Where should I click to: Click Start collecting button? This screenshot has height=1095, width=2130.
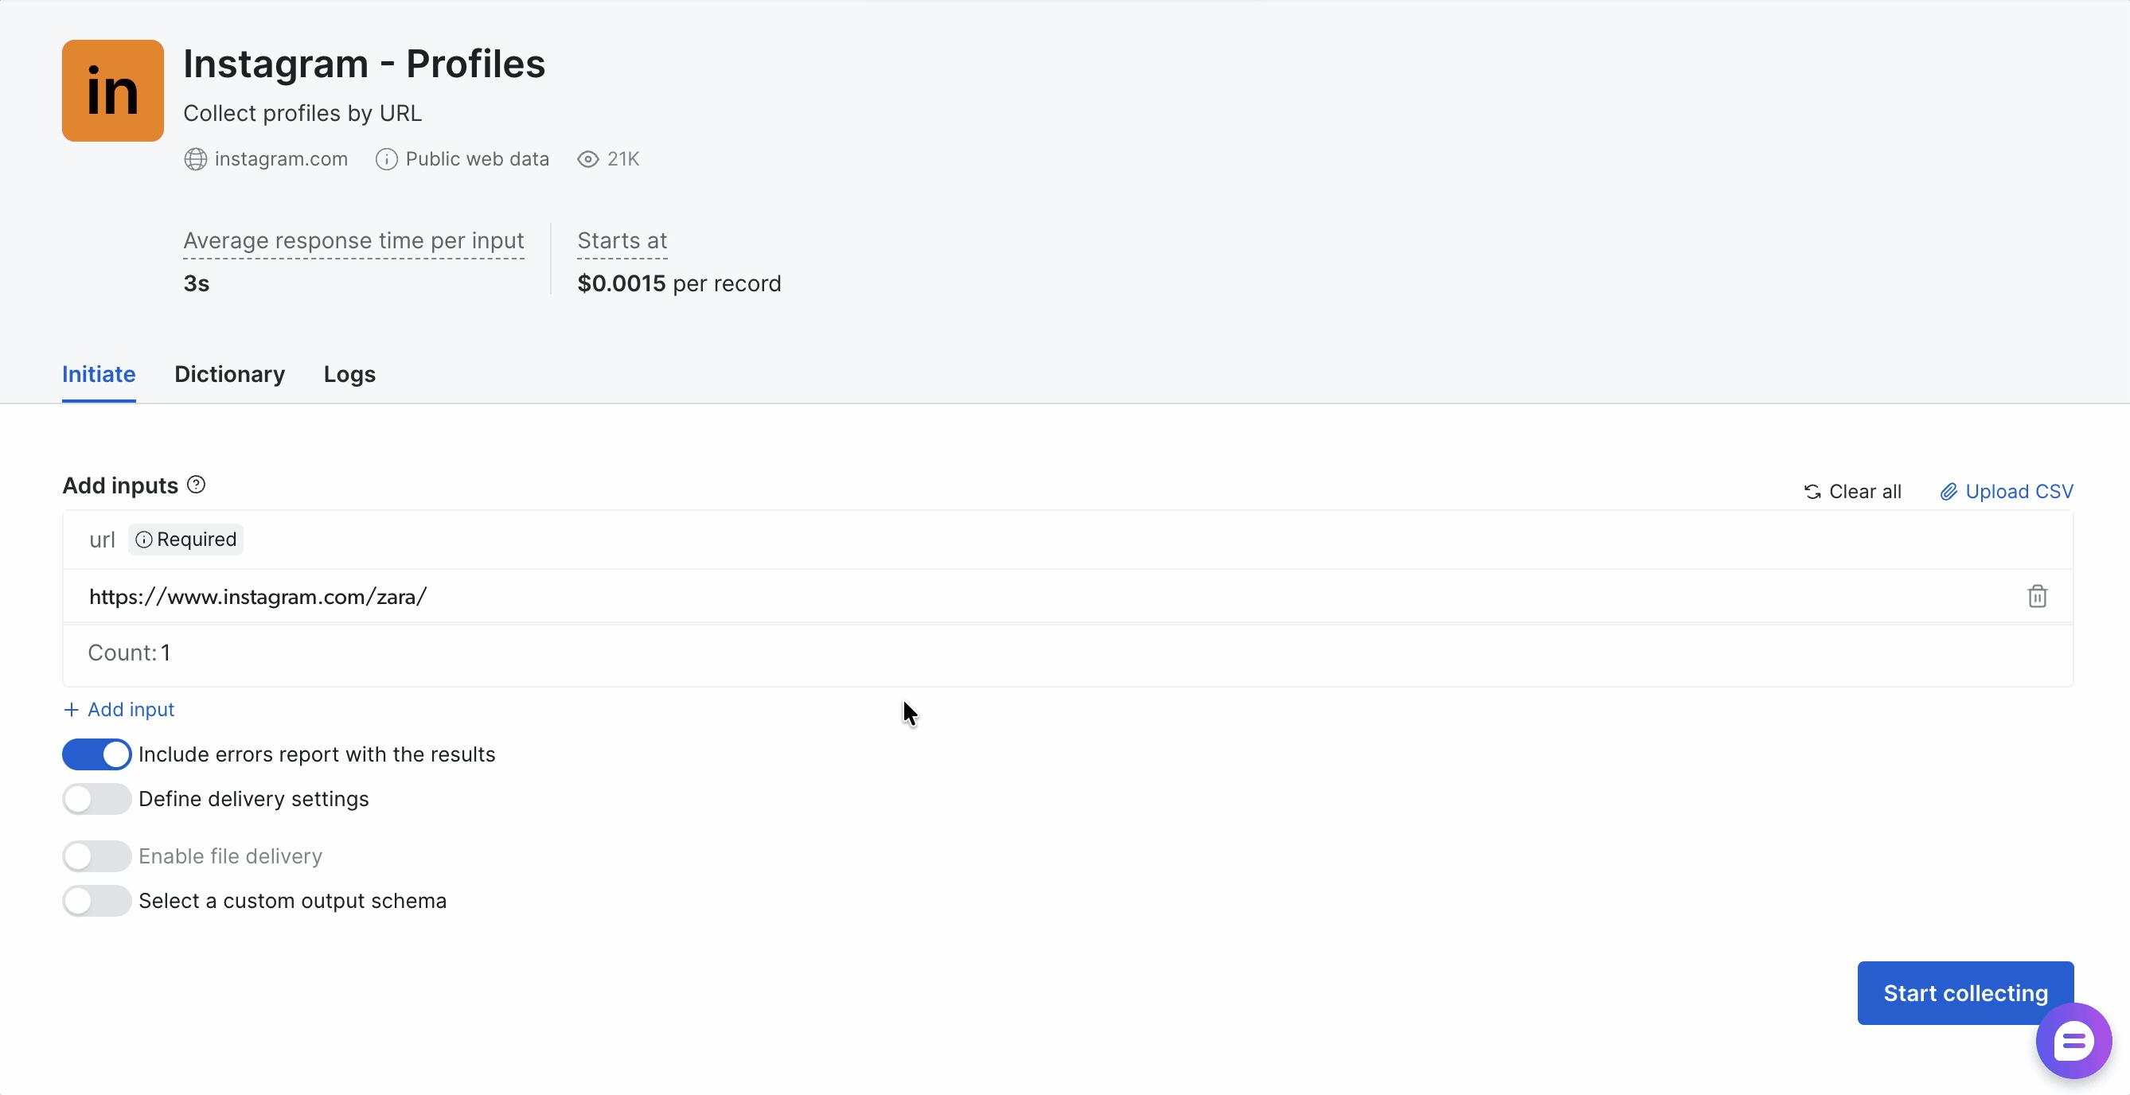[x=1965, y=992]
